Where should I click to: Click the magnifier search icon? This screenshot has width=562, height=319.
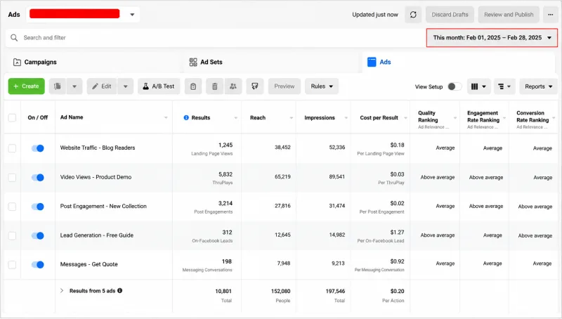(14, 38)
